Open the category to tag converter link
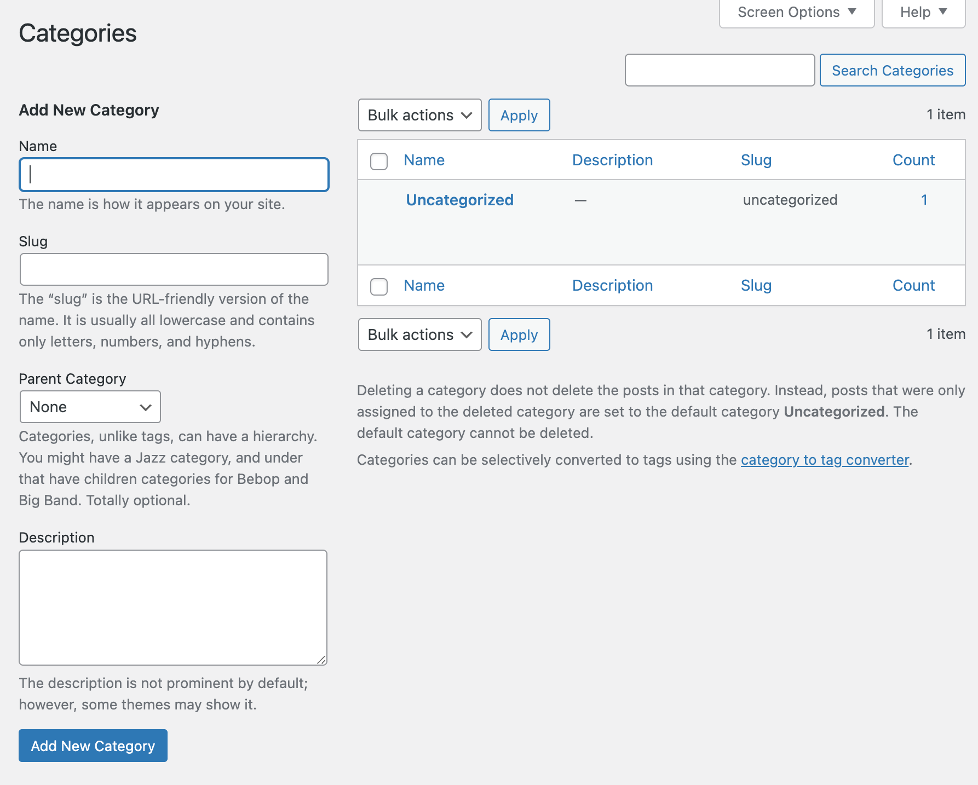 (825, 460)
